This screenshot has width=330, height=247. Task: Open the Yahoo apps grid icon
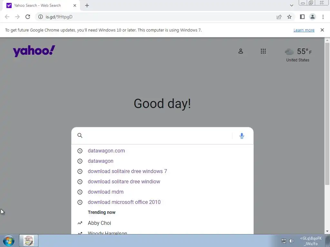tap(263, 51)
